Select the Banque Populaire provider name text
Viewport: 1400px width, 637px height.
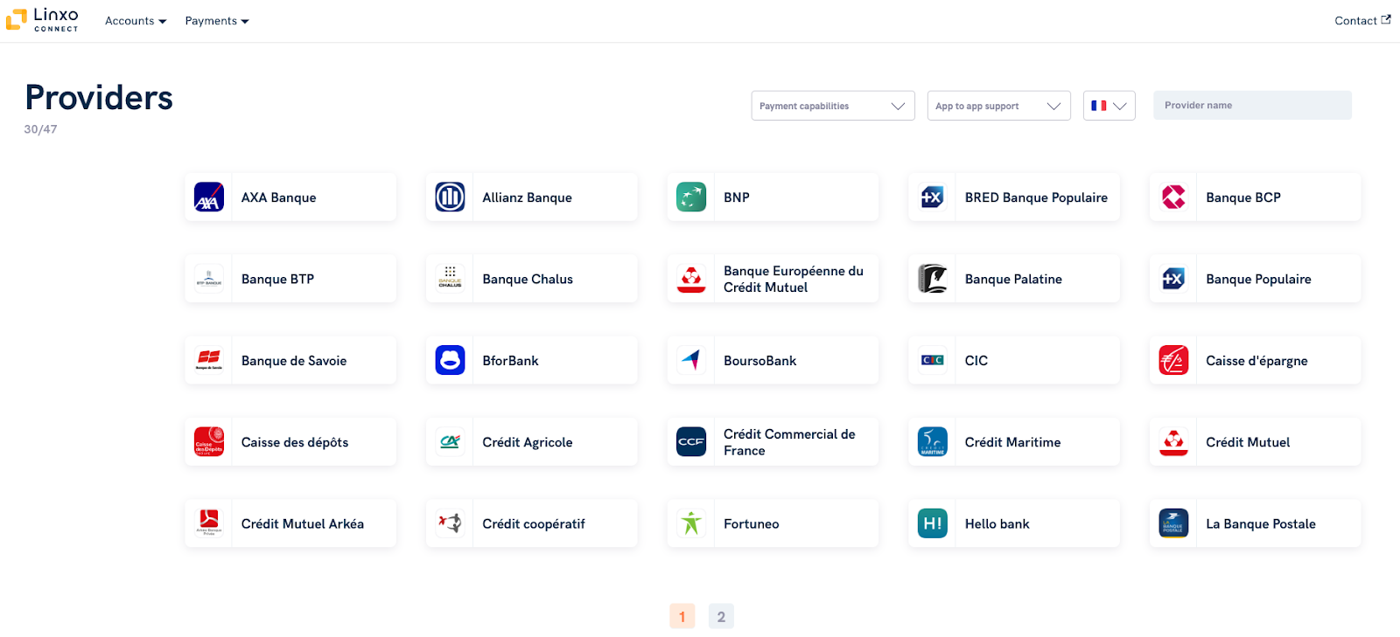pyautogui.click(x=1258, y=279)
